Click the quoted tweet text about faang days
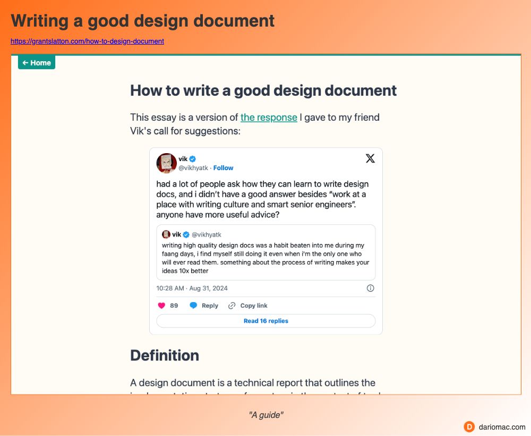The image size is (531, 436). pos(265,258)
